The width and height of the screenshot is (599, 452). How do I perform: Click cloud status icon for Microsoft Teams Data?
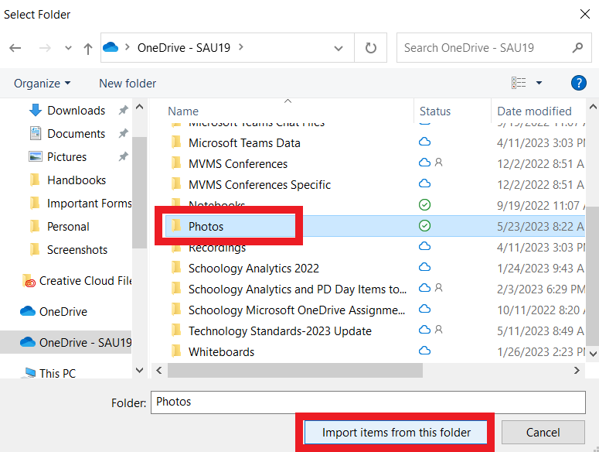click(x=424, y=142)
